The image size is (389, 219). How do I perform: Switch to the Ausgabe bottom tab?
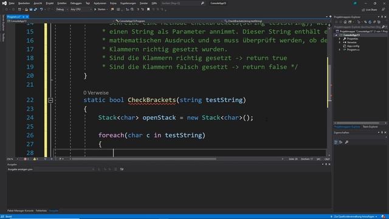[53, 210]
